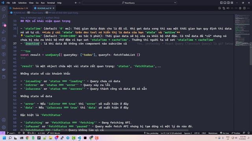Open Manage gear settings menu
The image size is (252, 141).
4,127
